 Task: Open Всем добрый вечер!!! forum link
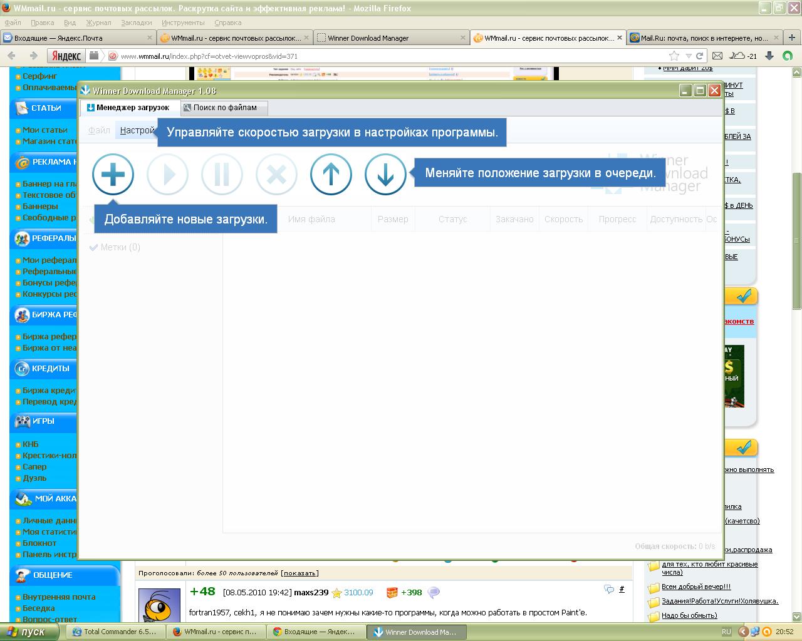coord(696,587)
